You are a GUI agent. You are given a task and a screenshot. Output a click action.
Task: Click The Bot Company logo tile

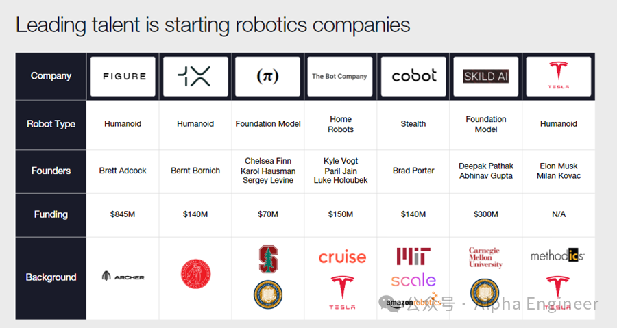click(x=340, y=76)
